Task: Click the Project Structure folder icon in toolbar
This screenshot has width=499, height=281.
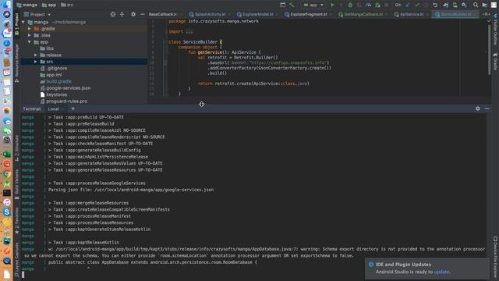Action: click(485, 5)
